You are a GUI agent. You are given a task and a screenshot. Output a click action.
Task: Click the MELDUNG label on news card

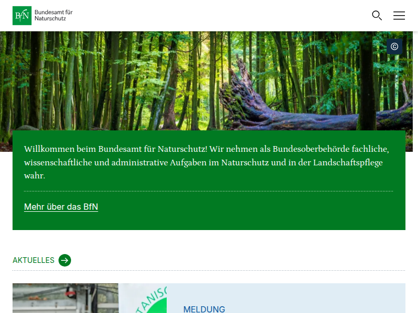click(x=204, y=309)
